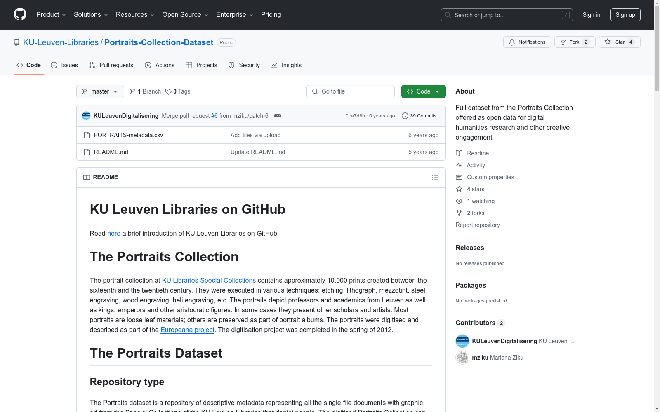660x412 pixels.
Task: Click the fork icon in Fork button
Action: click(x=563, y=42)
